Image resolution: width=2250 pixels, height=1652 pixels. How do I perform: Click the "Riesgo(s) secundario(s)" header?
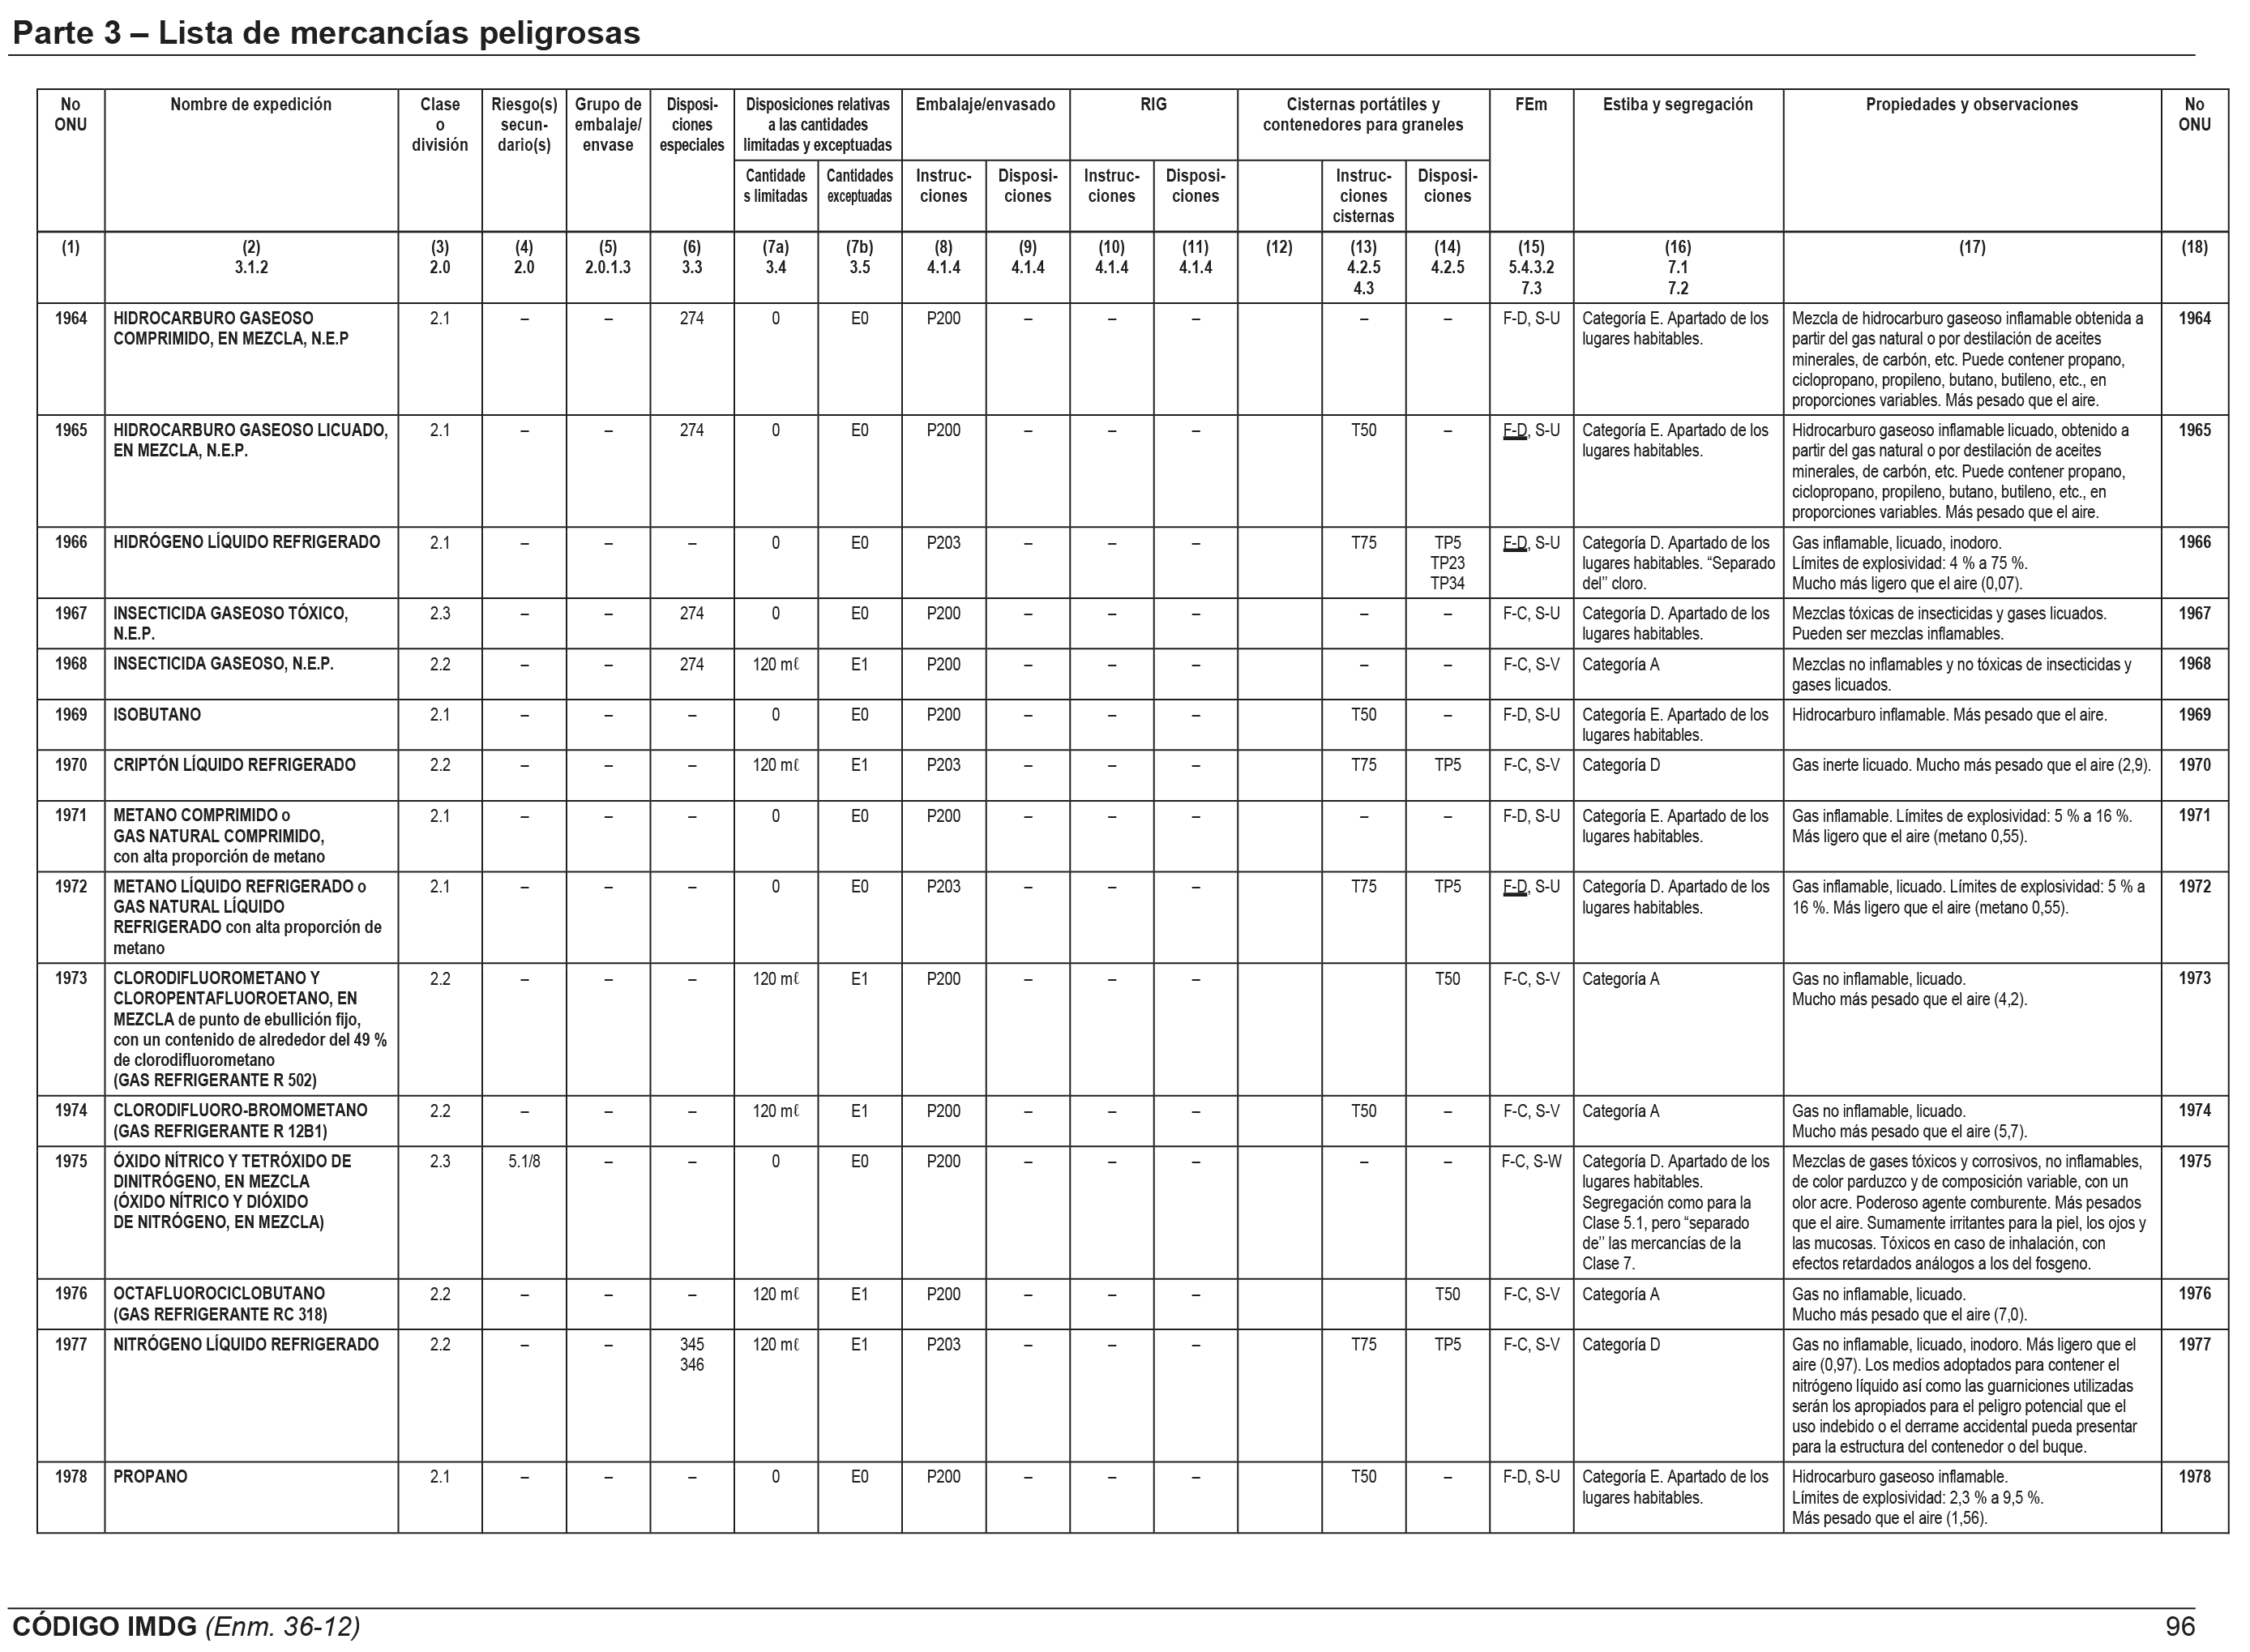(x=524, y=124)
